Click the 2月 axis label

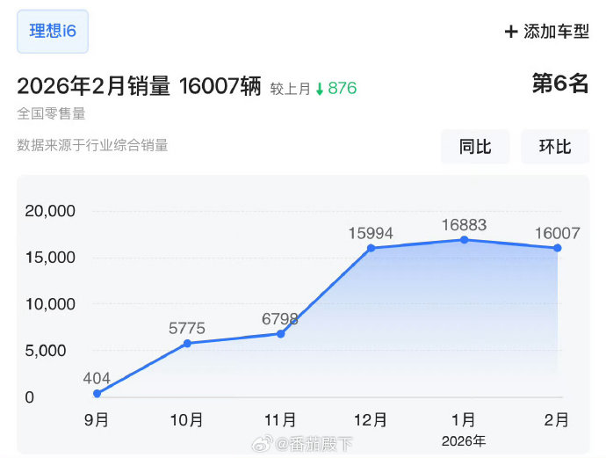pos(557,419)
